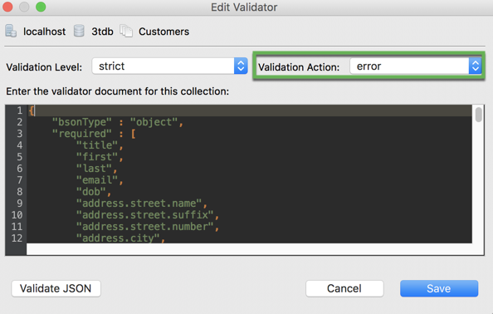
Task: Close the Edit Validator window
Action: 7,7
